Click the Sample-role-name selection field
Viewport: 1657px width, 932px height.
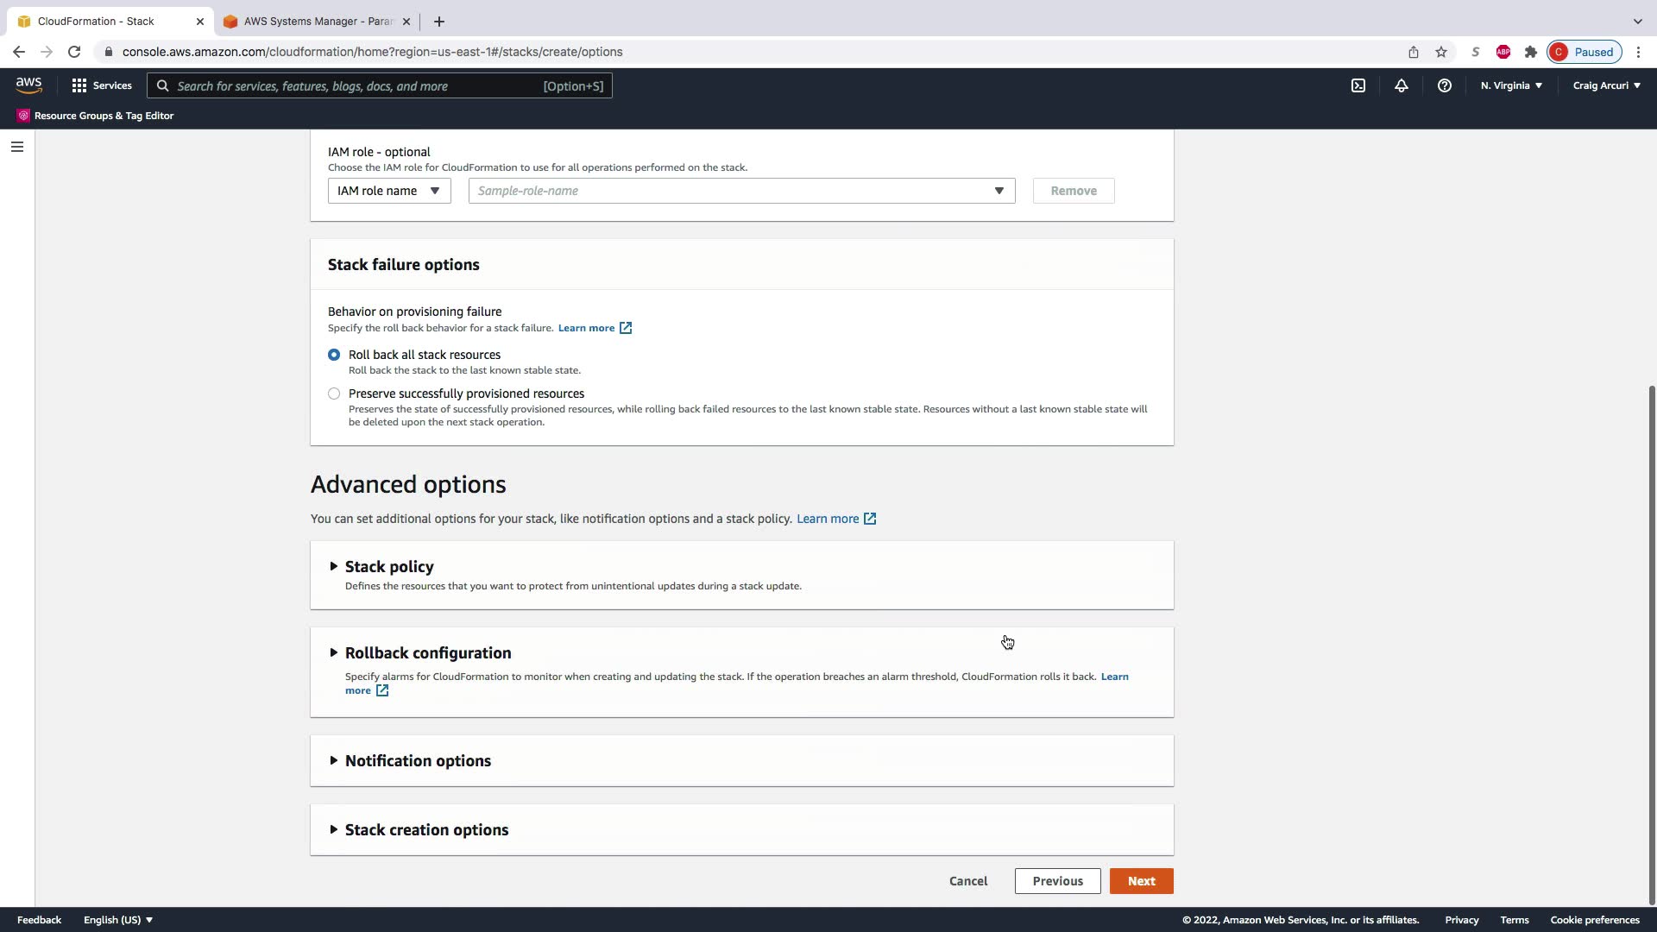pyautogui.click(x=740, y=191)
